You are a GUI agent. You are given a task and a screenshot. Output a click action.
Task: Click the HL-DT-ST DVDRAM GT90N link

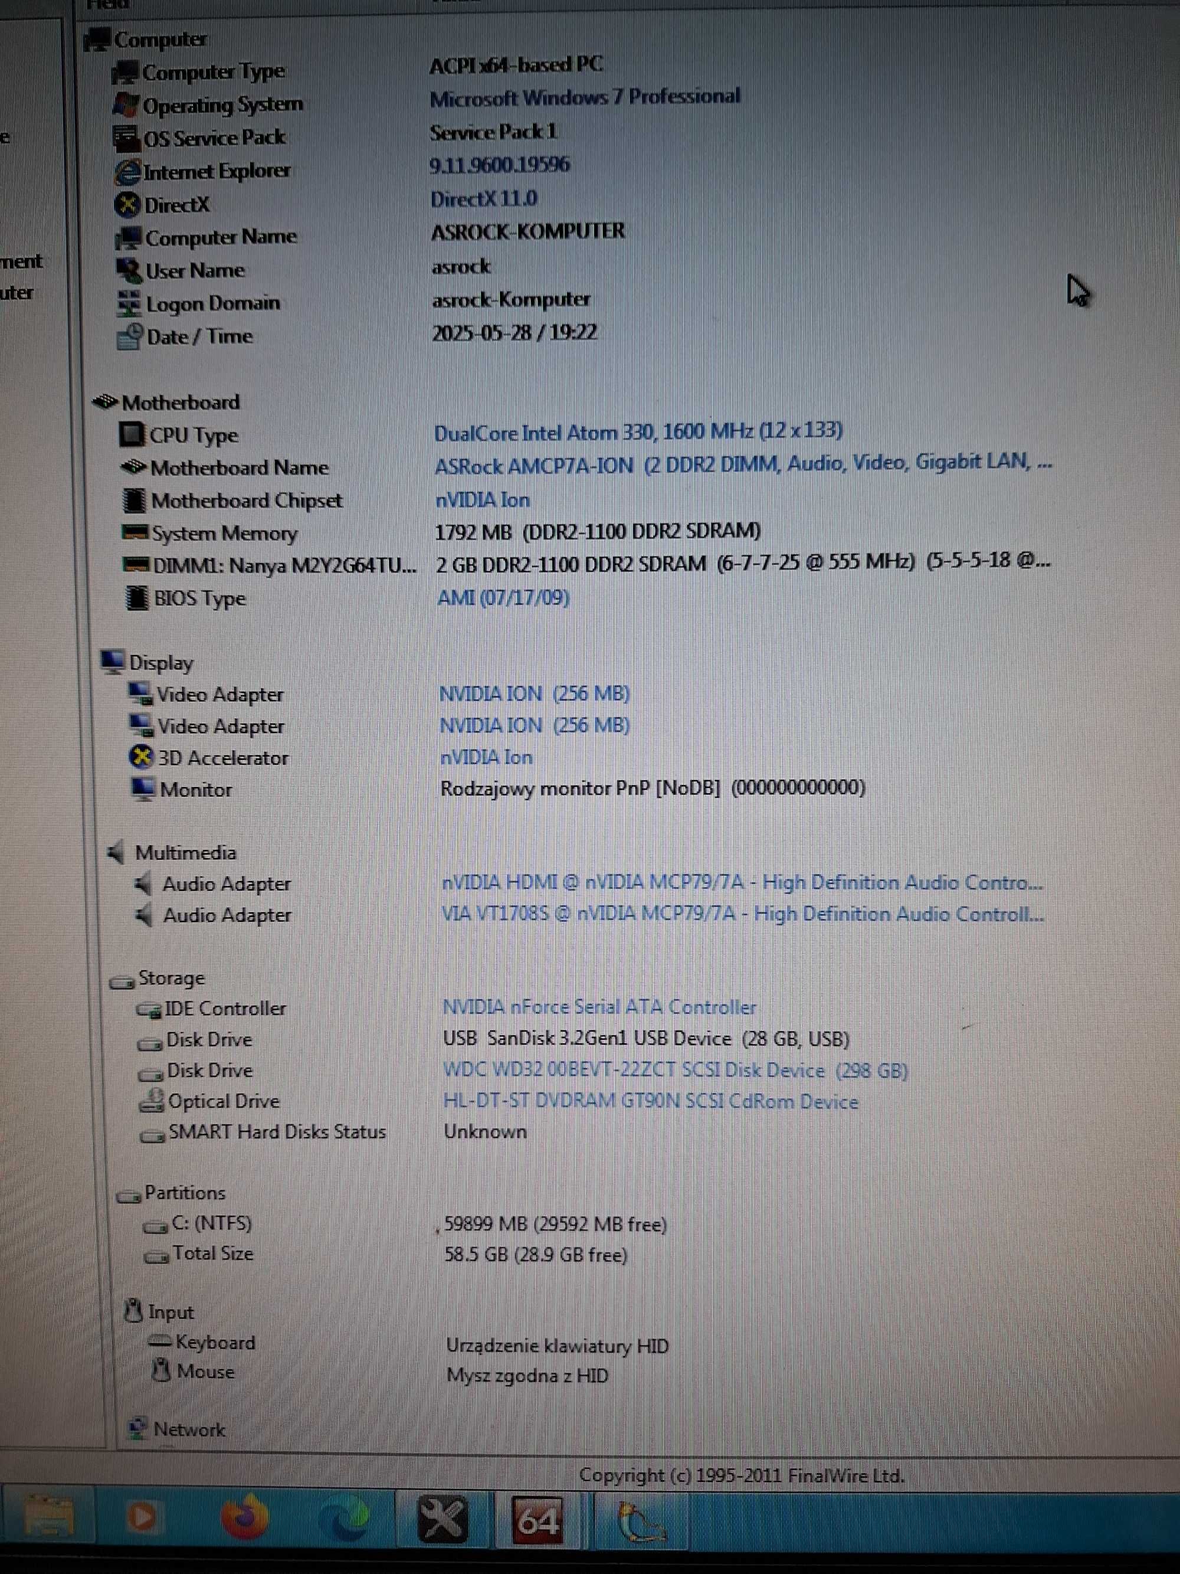(x=650, y=1101)
